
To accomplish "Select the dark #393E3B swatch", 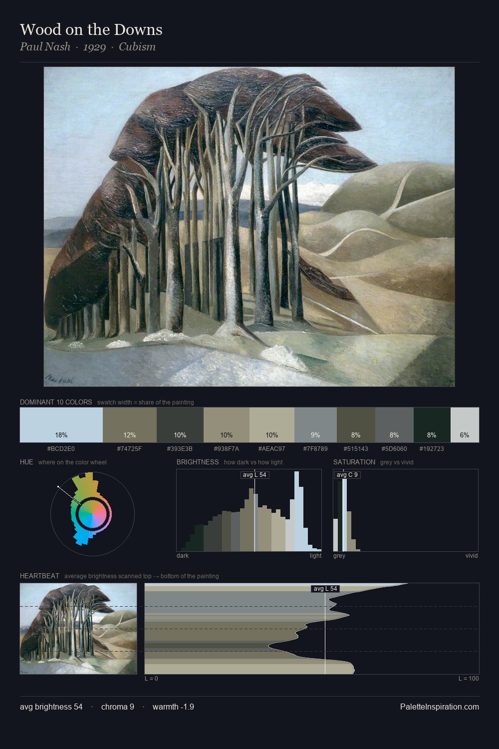I will point(180,425).
